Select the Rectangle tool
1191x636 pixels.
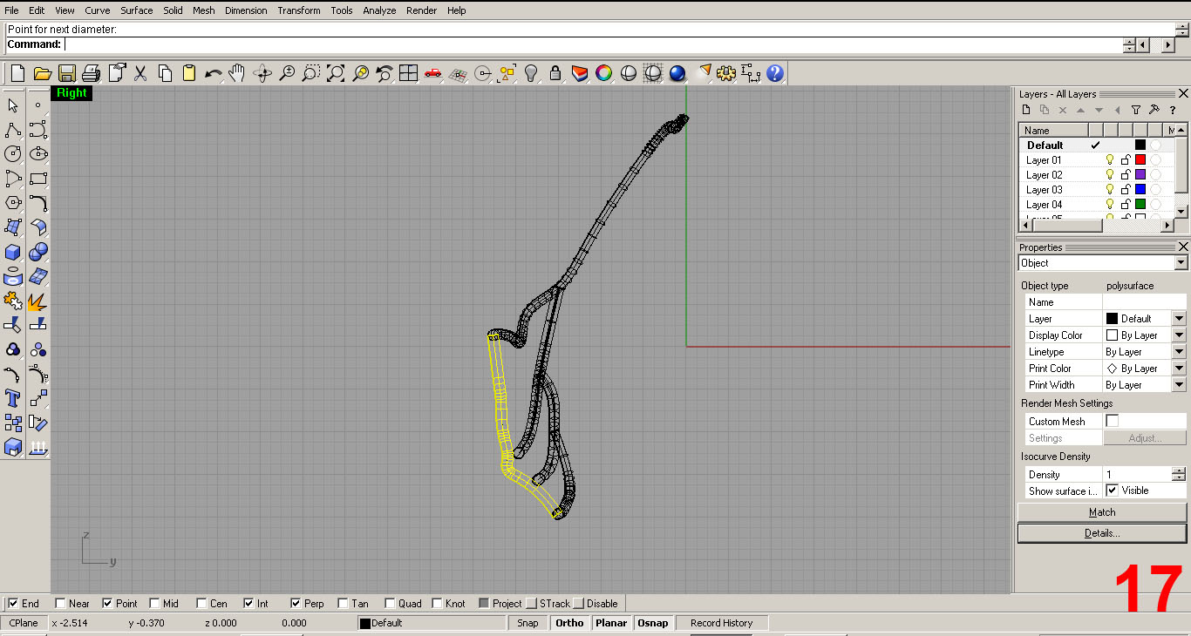[37, 179]
